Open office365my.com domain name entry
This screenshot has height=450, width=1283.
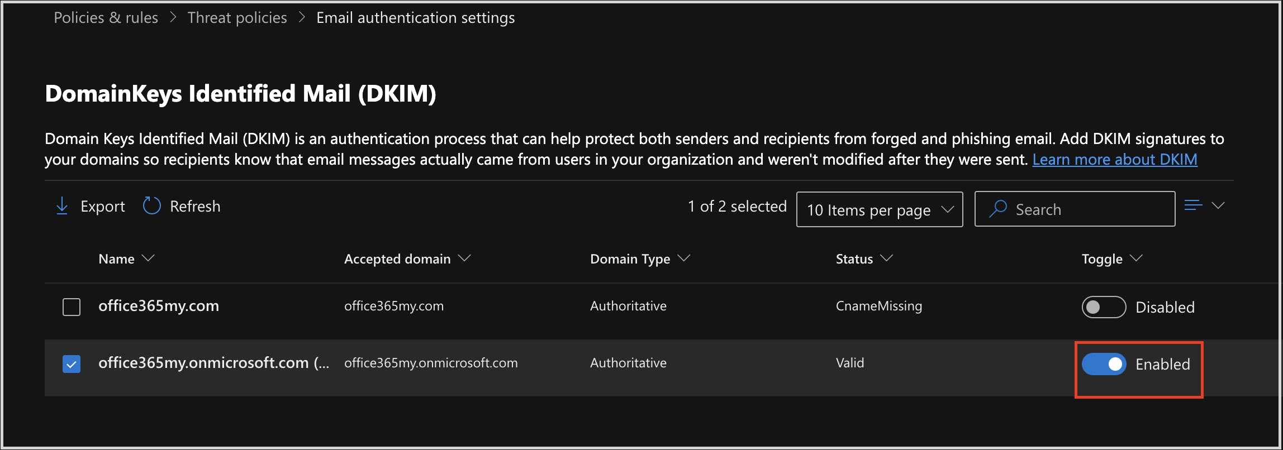159,306
